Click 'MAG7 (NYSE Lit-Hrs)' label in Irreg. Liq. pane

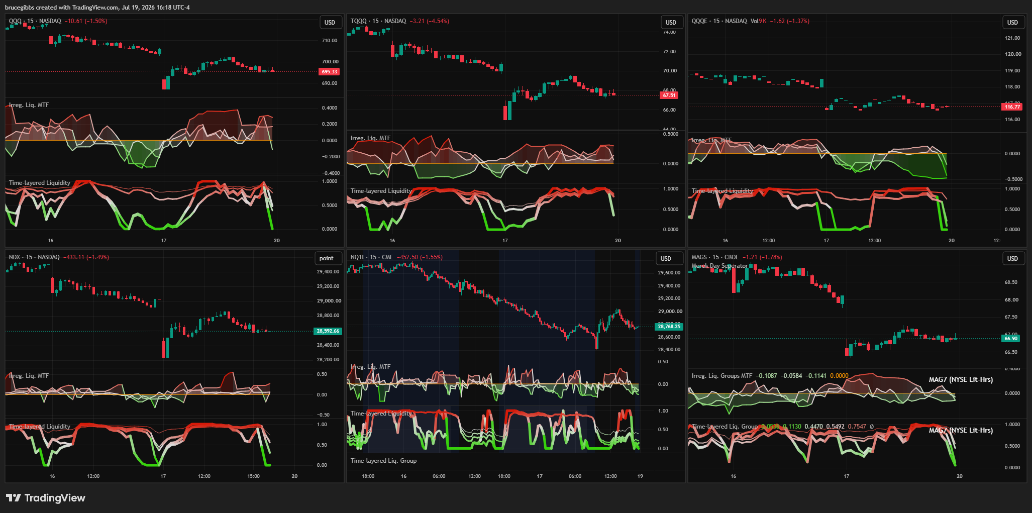pos(961,379)
